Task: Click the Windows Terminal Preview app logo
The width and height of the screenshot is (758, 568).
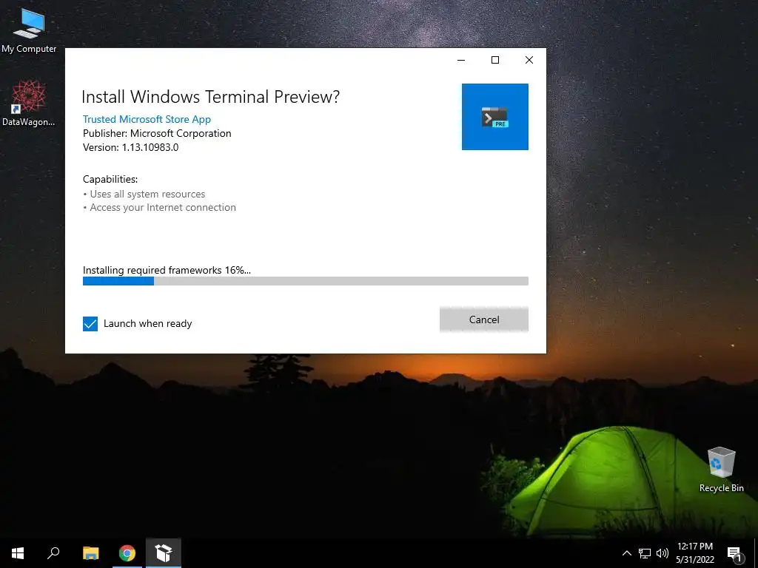Action: [494, 117]
